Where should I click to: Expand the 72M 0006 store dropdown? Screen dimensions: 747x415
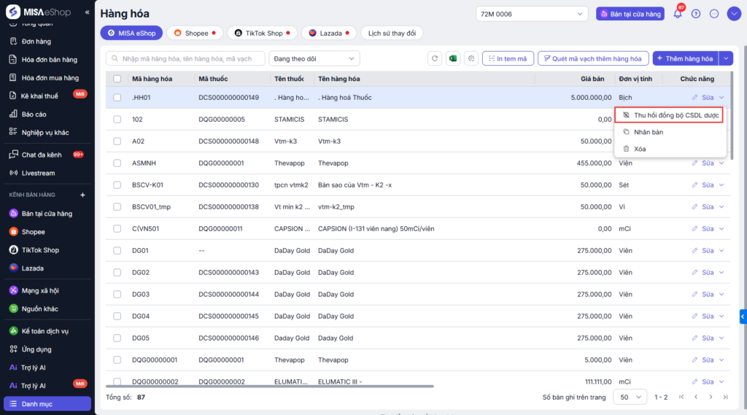click(532, 14)
